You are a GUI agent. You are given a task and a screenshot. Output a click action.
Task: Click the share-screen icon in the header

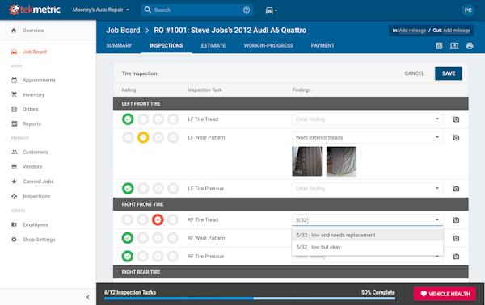pos(454,46)
